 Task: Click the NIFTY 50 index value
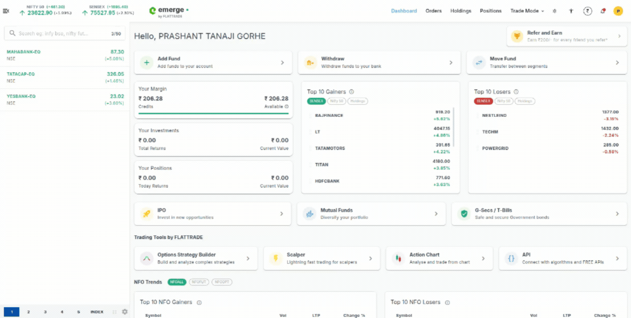(x=40, y=13)
